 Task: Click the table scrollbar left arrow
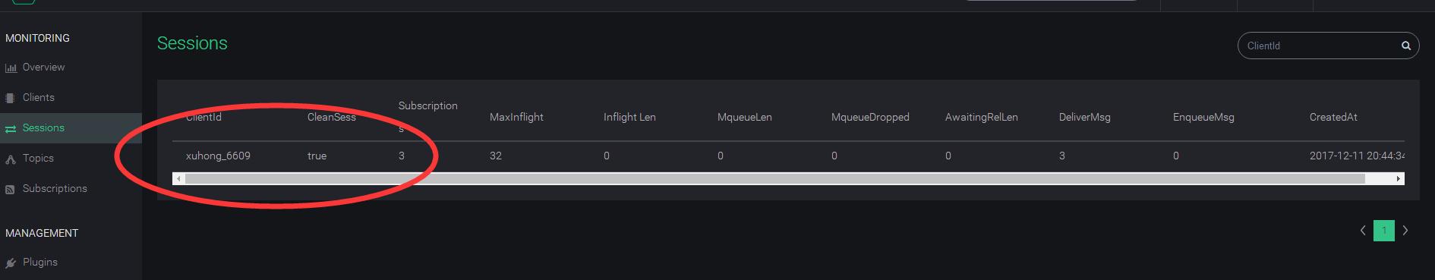point(178,179)
